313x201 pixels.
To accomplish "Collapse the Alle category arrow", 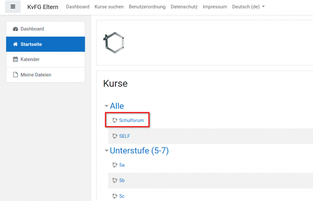I will (106, 106).
